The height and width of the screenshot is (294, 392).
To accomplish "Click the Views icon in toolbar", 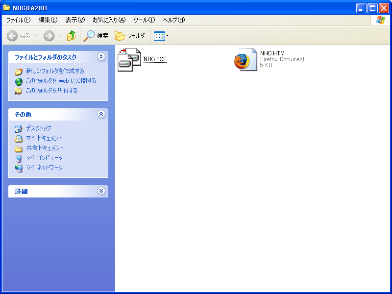I will click(159, 36).
